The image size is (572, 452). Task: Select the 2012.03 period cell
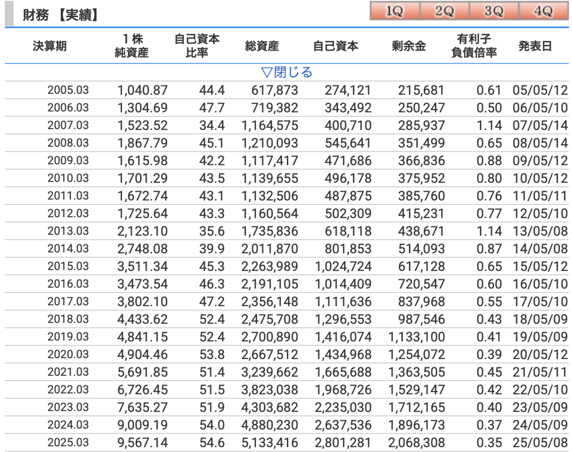point(68,213)
